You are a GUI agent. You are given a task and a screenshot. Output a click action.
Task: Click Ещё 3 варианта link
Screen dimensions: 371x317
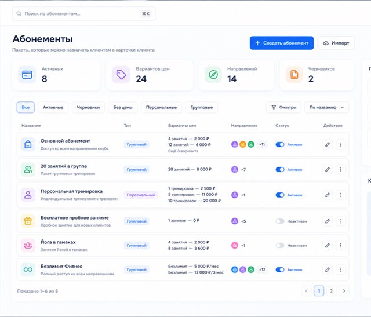click(x=183, y=151)
